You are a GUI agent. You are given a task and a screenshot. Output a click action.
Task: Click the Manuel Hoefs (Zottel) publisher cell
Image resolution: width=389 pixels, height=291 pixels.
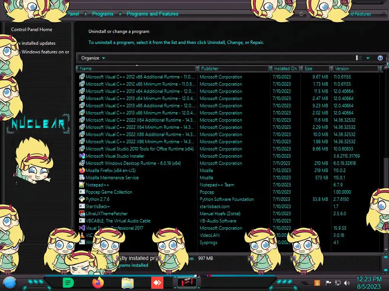220,214
